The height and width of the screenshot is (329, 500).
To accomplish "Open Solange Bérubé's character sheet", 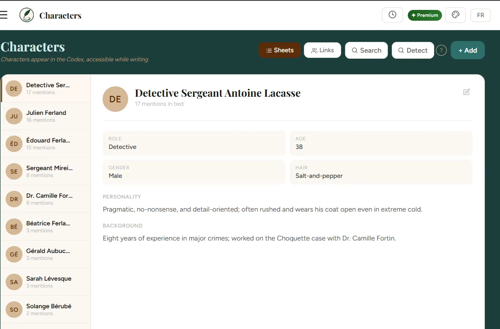I will pos(46,310).
